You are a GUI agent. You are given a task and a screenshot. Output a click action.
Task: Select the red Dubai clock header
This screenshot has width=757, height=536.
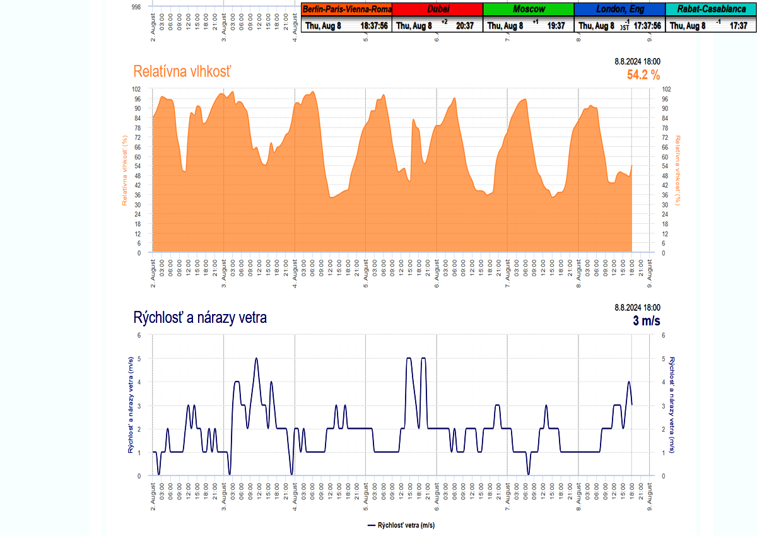point(438,9)
